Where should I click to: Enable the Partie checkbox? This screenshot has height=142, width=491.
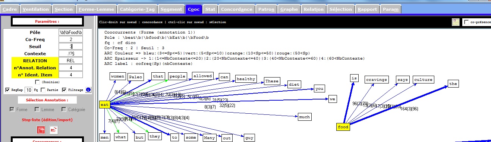click(43, 90)
